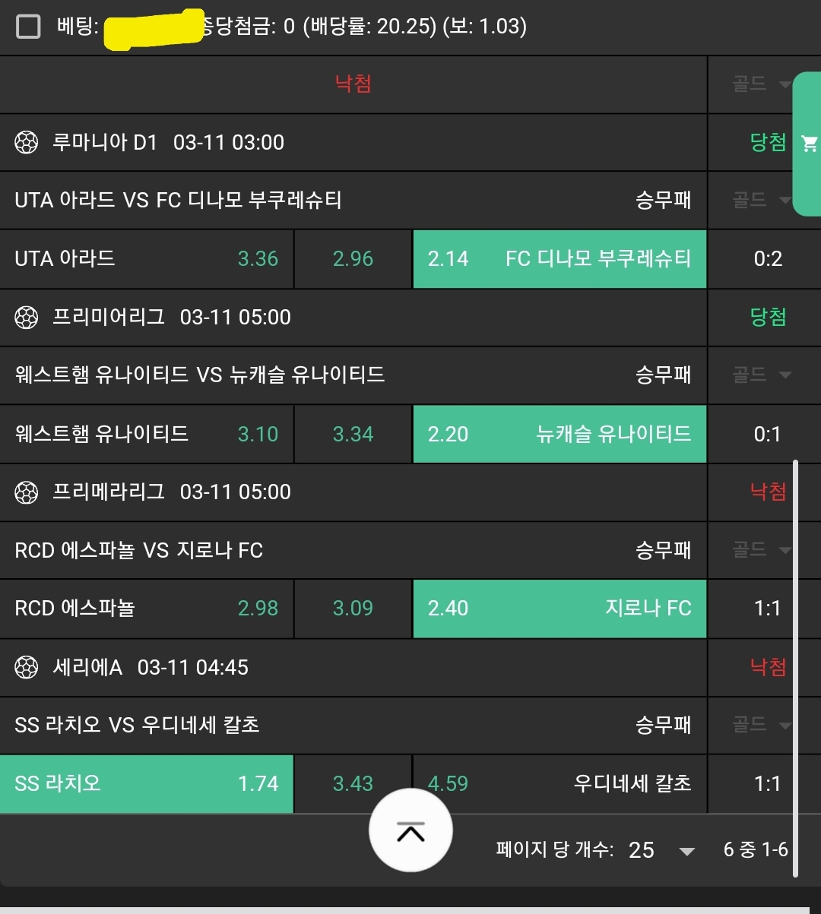Click soccer ball icon beside 프리미어리그
The image size is (821, 914).
[27, 317]
